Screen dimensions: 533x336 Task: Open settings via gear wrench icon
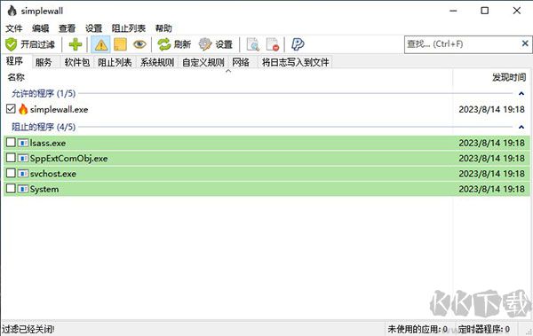pos(205,44)
